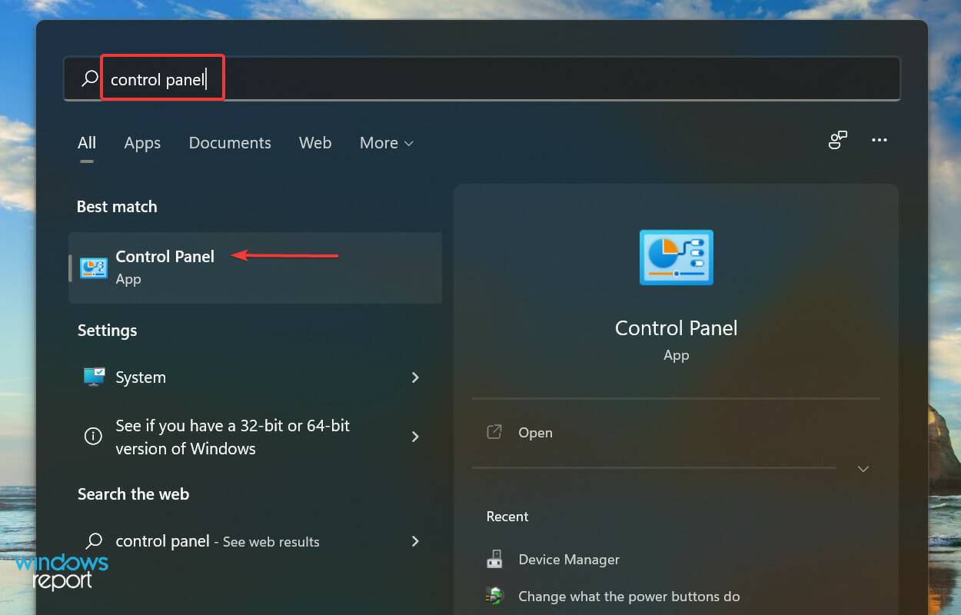Viewport: 961px width, 615px height.
Task: Switch to the Apps tab
Action: (141, 143)
